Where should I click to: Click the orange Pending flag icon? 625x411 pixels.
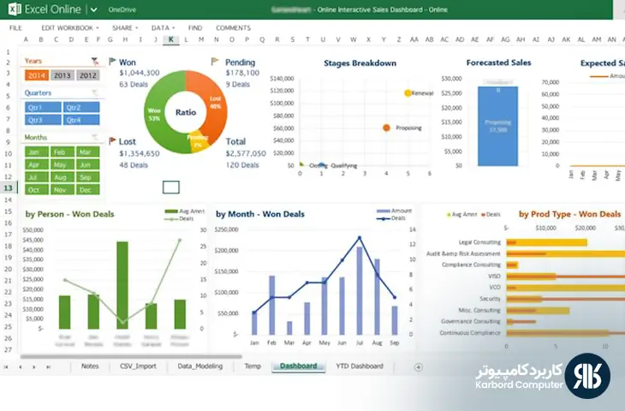click(215, 62)
